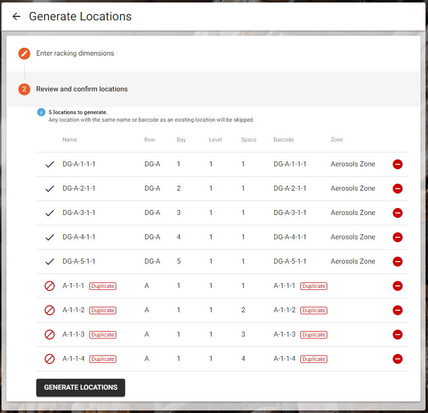Screen dimensions: 428x413
Task: Remove location DG-A-4-1-1
Action: (397, 237)
